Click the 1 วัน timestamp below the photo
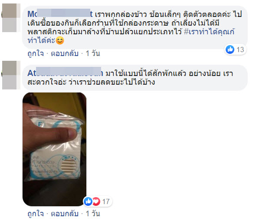This screenshot has width=266, height=221. 93,214
